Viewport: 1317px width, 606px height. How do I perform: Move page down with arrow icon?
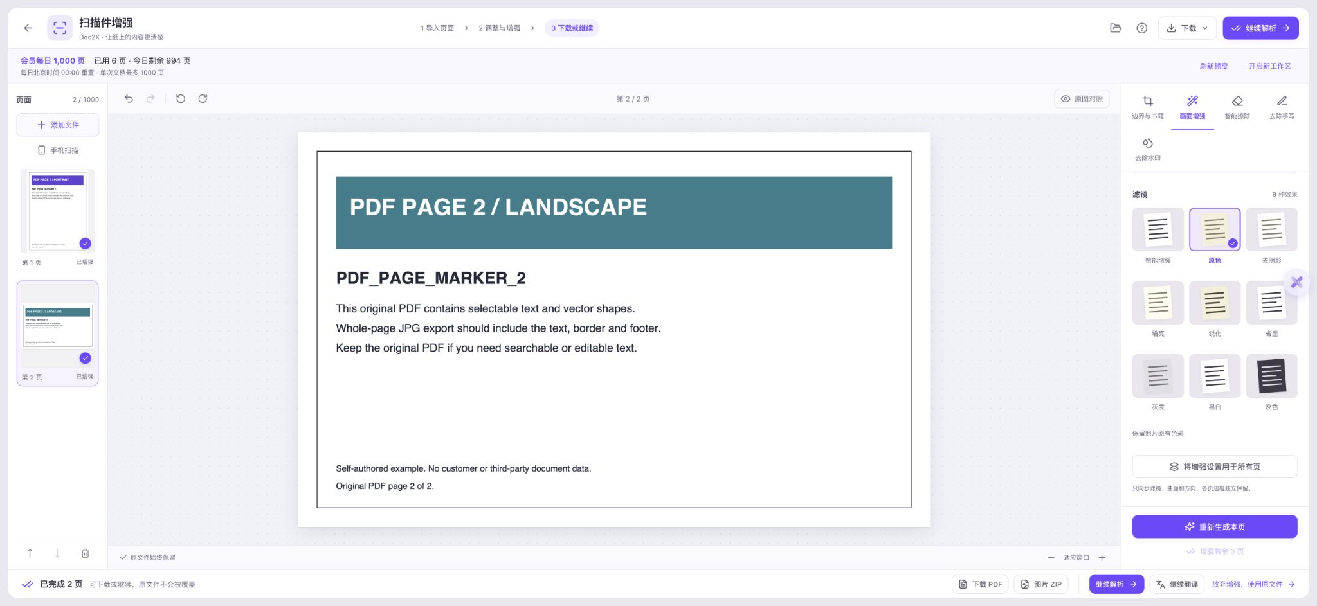point(57,553)
